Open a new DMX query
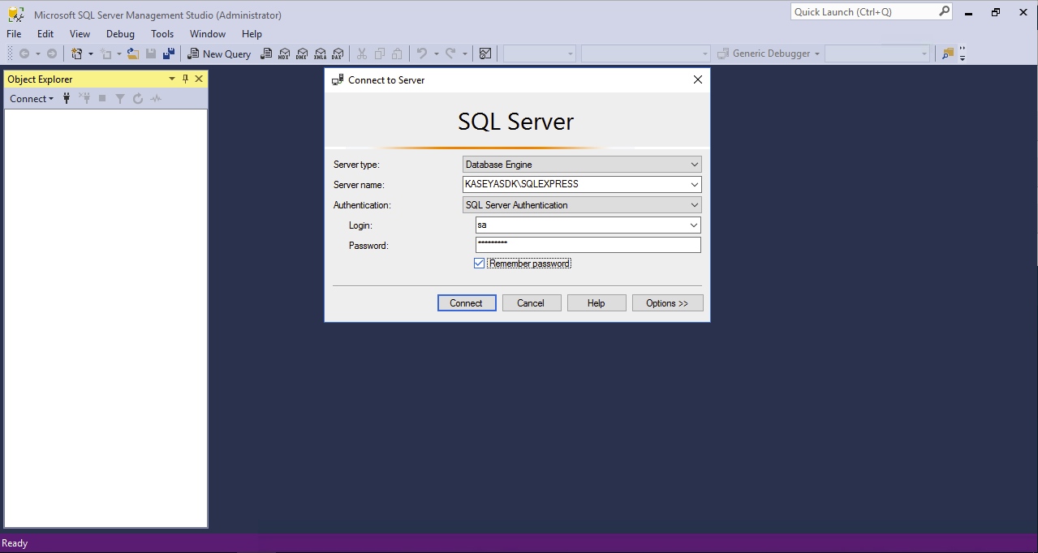 (x=302, y=54)
